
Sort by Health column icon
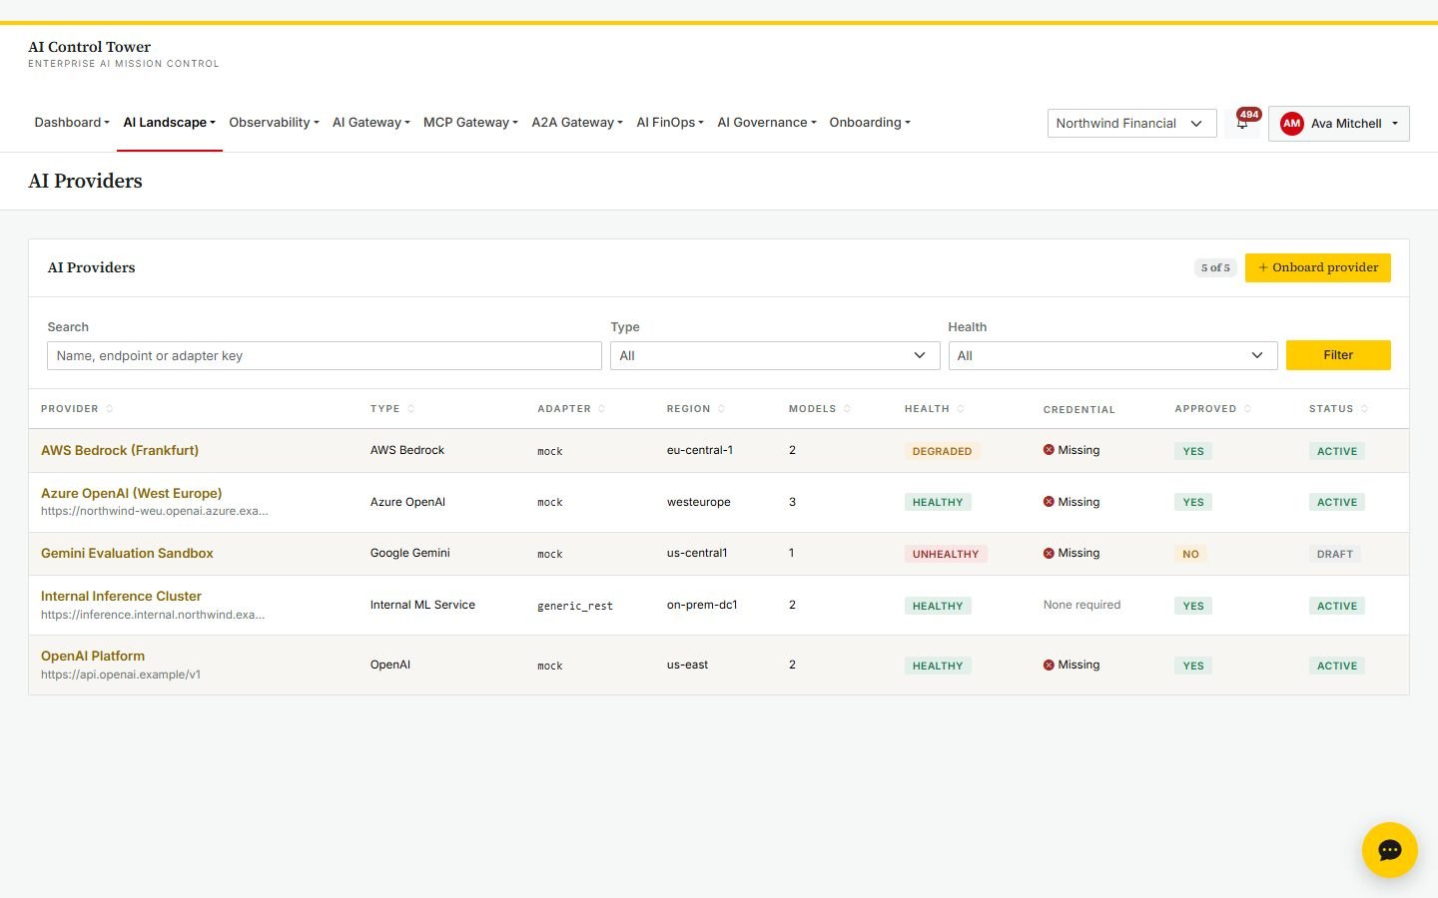pos(961,409)
